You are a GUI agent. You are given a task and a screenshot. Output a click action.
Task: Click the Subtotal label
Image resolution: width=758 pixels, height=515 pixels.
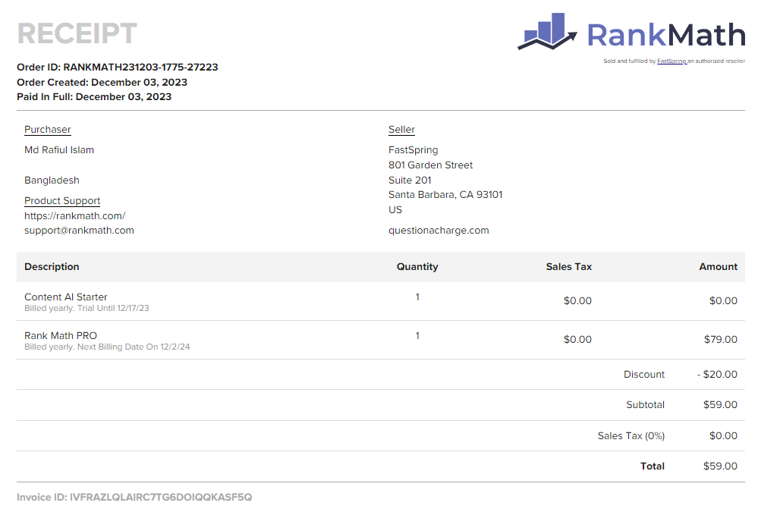[646, 405]
